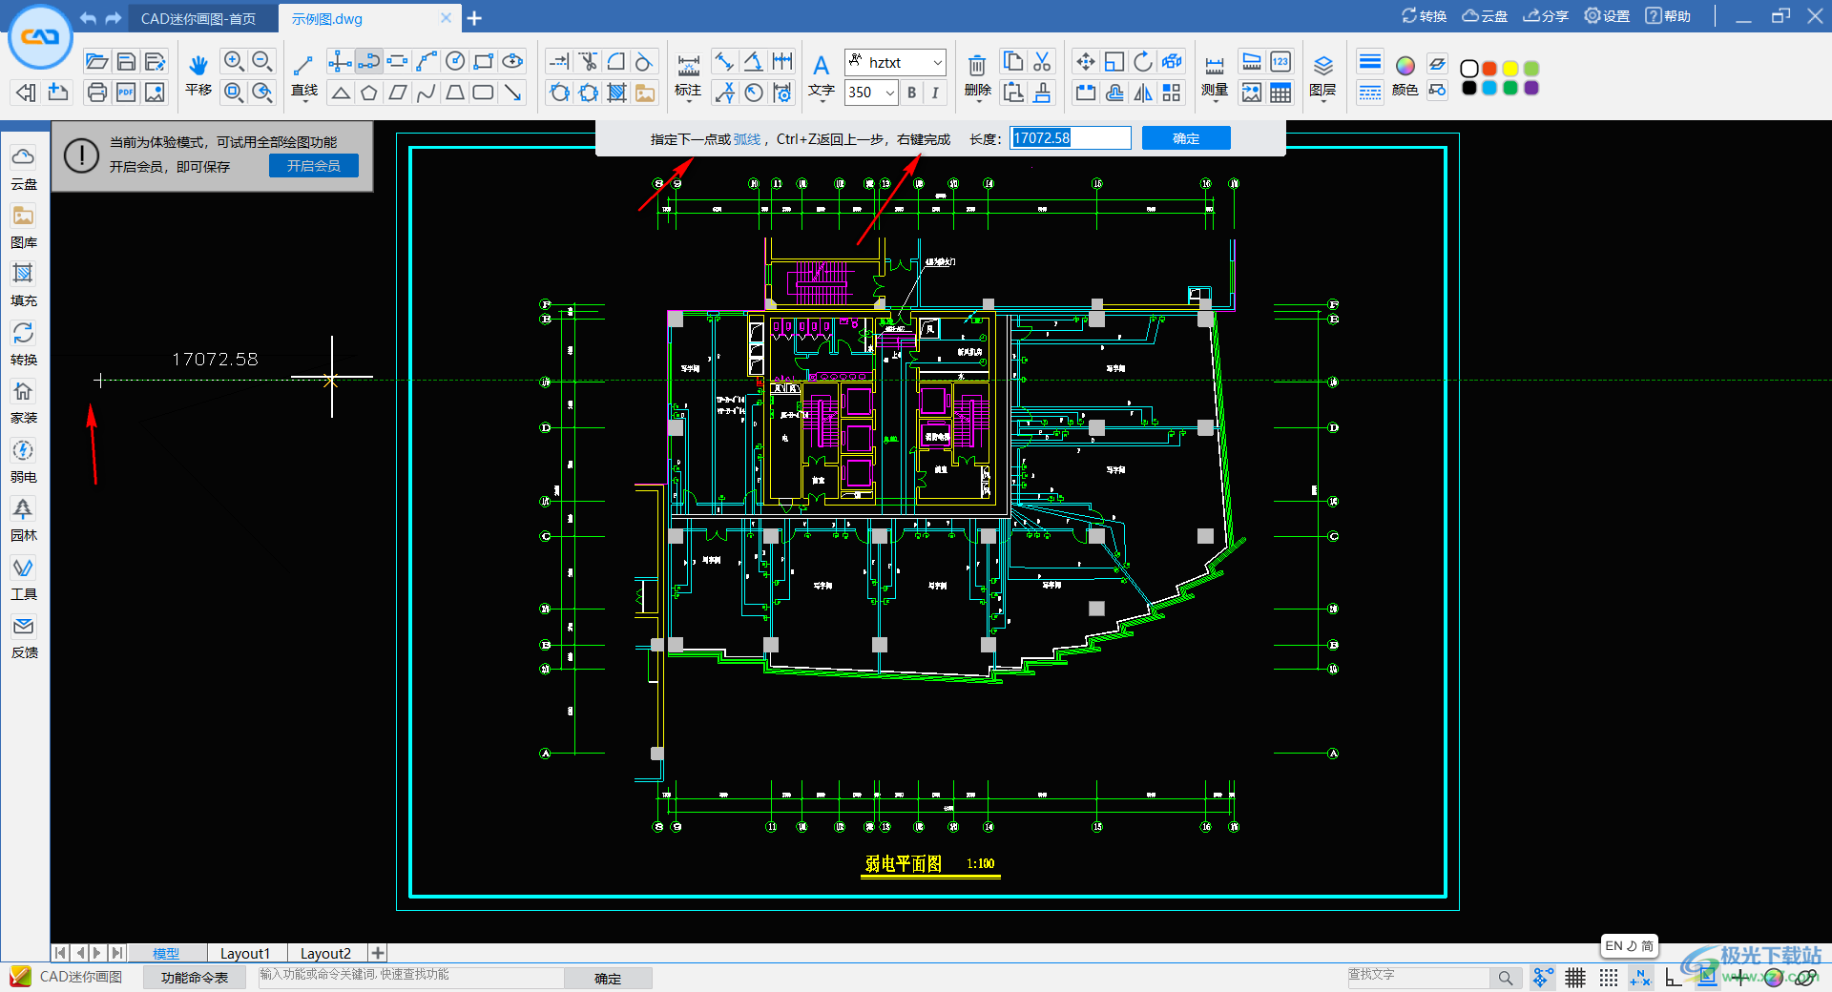Open the 功能命令表 command list
The width and height of the screenshot is (1832, 992).
coord(194,978)
